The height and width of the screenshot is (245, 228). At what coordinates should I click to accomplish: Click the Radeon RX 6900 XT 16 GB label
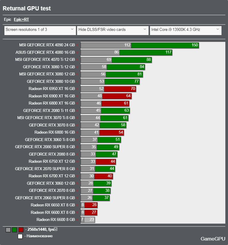click(52, 96)
